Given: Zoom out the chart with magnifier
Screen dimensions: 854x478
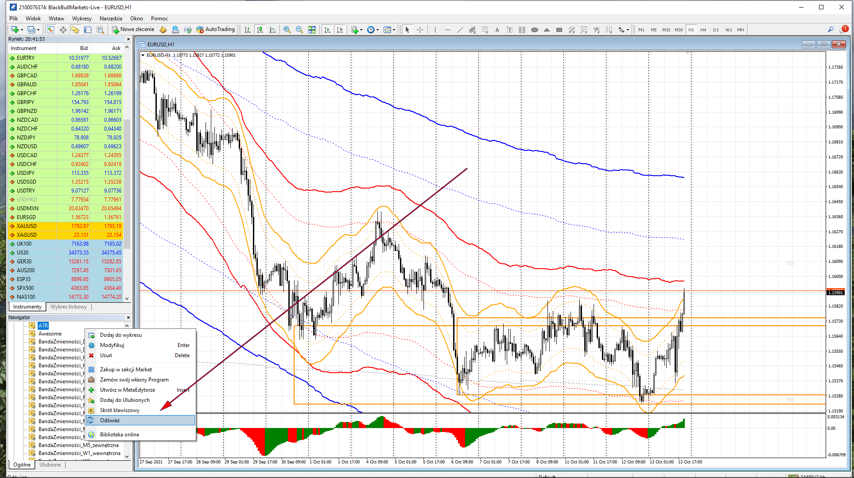Looking at the screenshot, I should coord(299,30).
